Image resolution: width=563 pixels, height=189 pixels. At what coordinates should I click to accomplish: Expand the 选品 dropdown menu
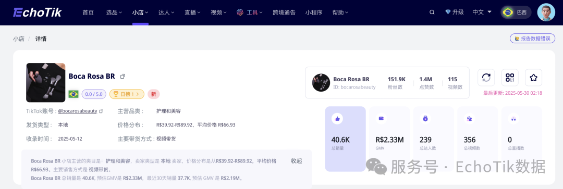point(114,12)
